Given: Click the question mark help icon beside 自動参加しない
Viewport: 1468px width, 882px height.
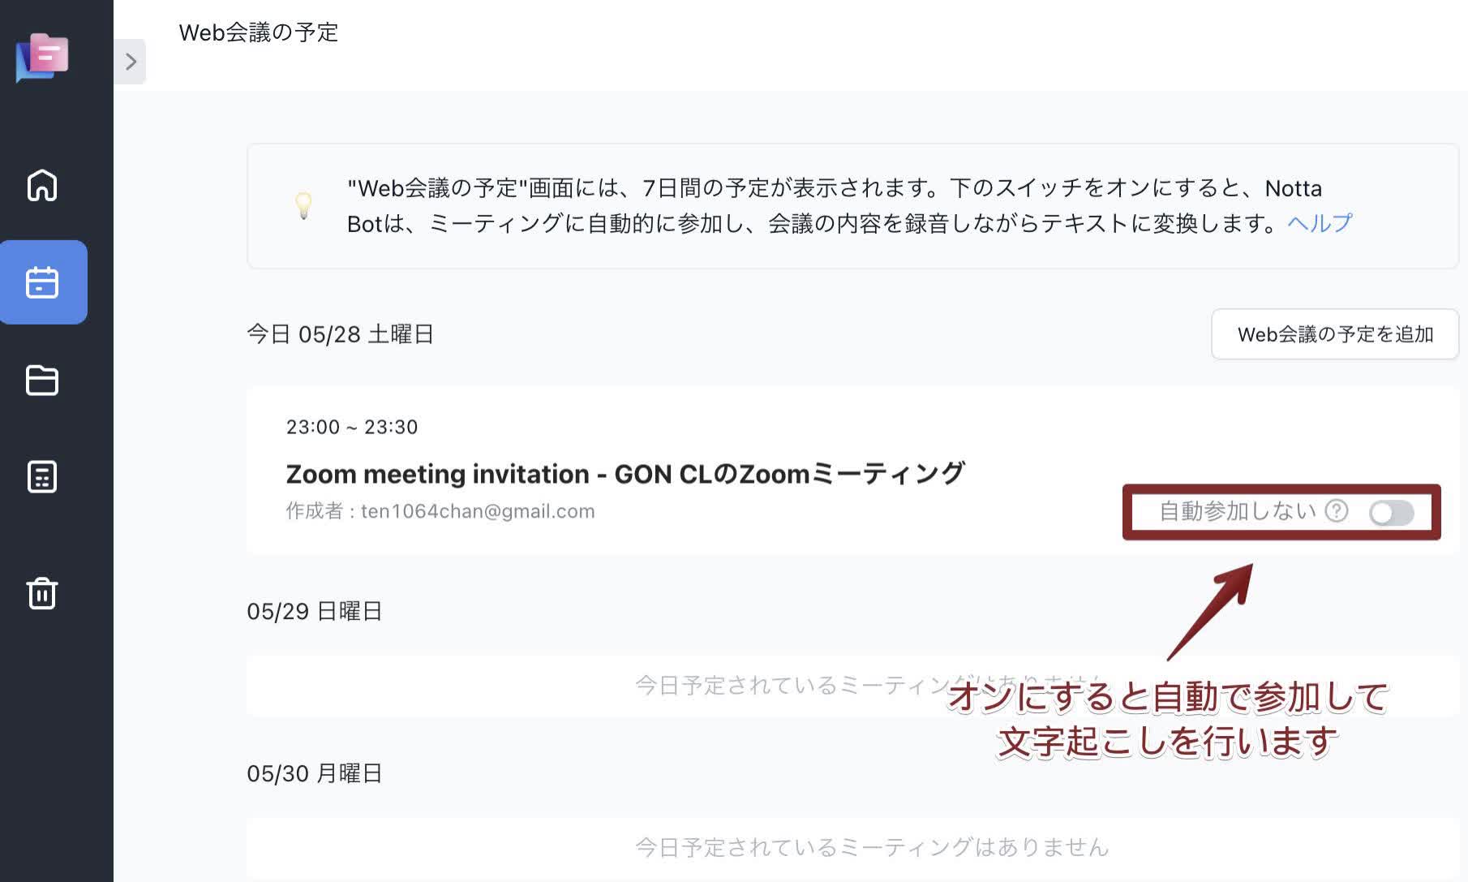Looking at the screenshot, I should pyautogui.click(x=1337, y=510).
